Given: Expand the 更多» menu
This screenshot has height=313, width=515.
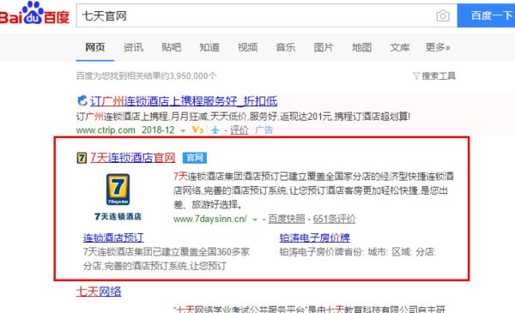Looking at the screenshot, I should point(438,47).
